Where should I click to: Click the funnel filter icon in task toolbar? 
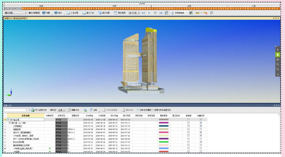pyautogui.click(x=91, y=110)
